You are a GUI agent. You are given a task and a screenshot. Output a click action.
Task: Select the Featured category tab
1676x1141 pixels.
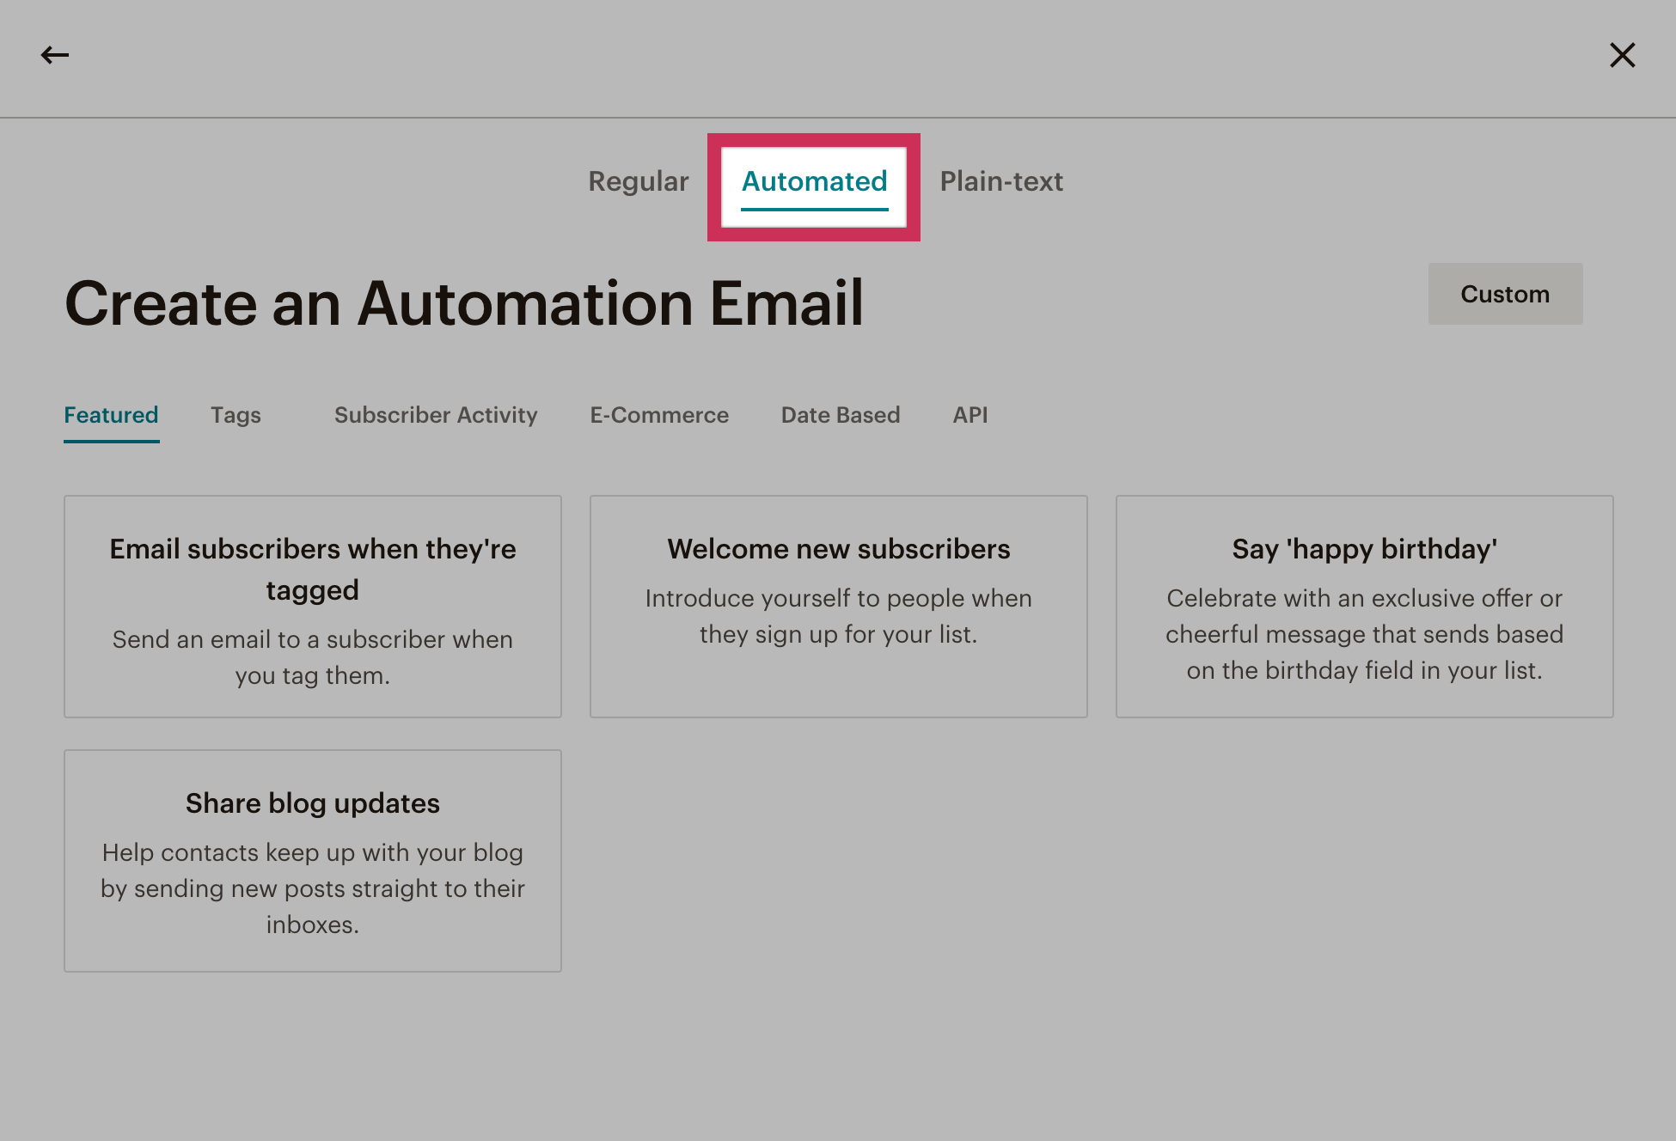click(111, 416)
